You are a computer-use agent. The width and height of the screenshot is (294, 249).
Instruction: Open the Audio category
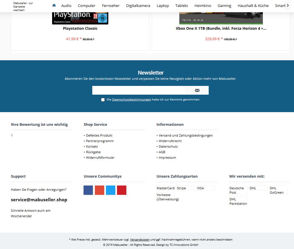[x=66, y=6]
